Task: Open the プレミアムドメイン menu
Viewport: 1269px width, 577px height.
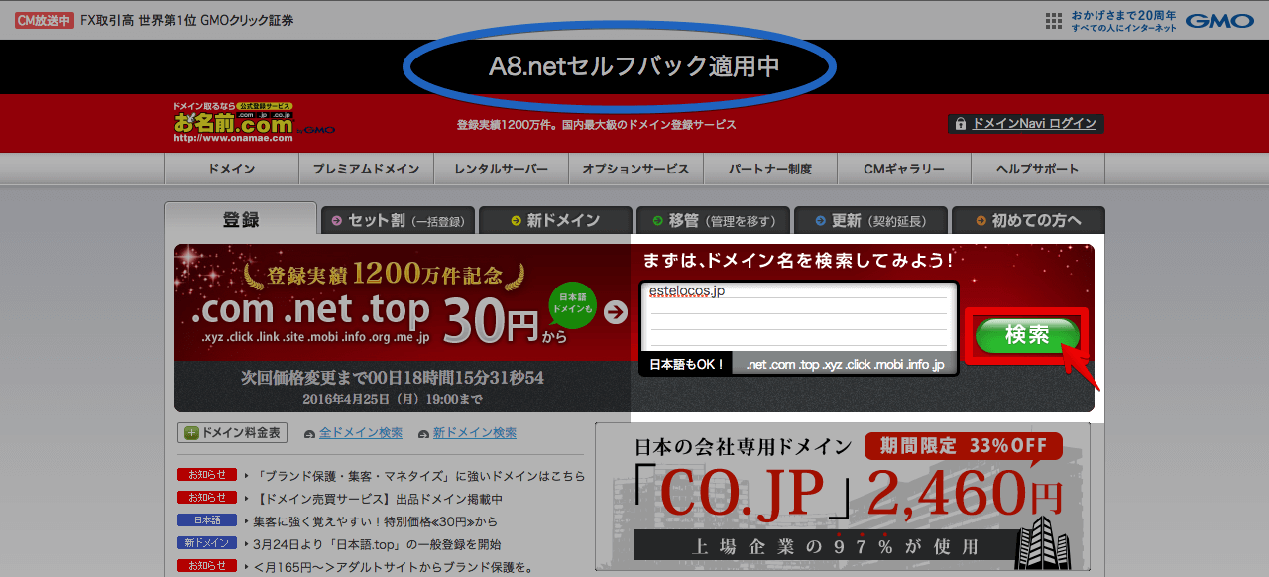Action: [366, 169]
